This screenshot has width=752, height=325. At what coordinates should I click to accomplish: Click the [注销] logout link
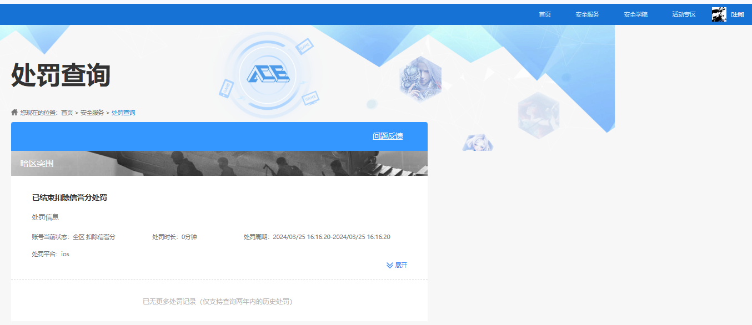[x=737, y=14]
